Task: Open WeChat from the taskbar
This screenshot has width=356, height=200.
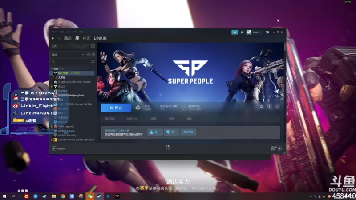Action: pos(90,196)
